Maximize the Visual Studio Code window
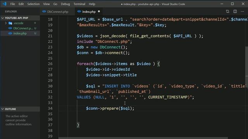 pyautogui.click(x=232, y=4)
